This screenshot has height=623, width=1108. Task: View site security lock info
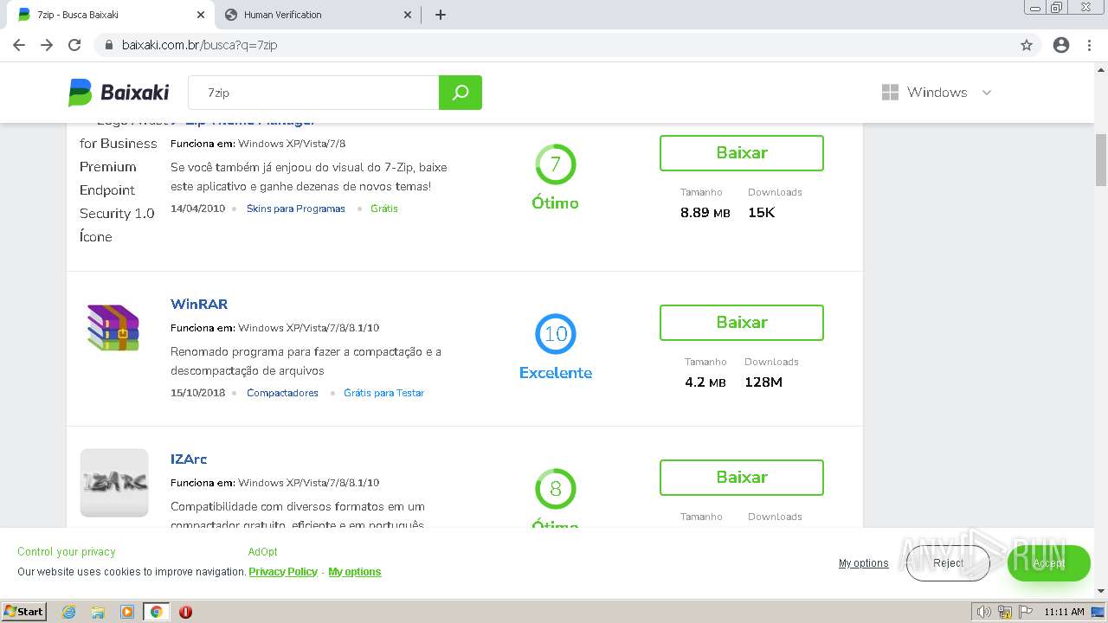coord(109,45)
